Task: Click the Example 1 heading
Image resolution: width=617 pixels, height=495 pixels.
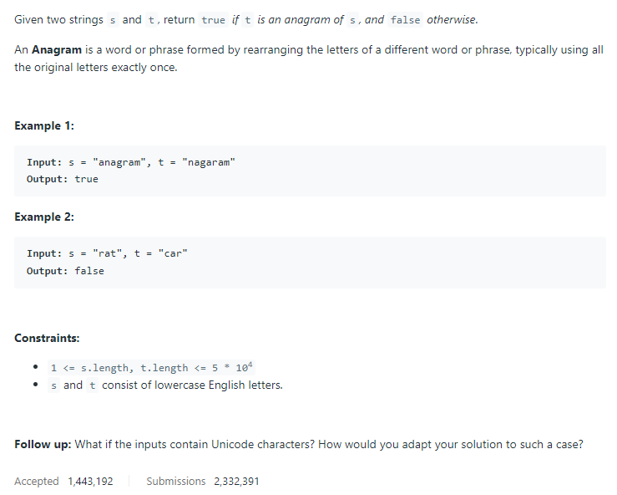Action: coord(44,125)
